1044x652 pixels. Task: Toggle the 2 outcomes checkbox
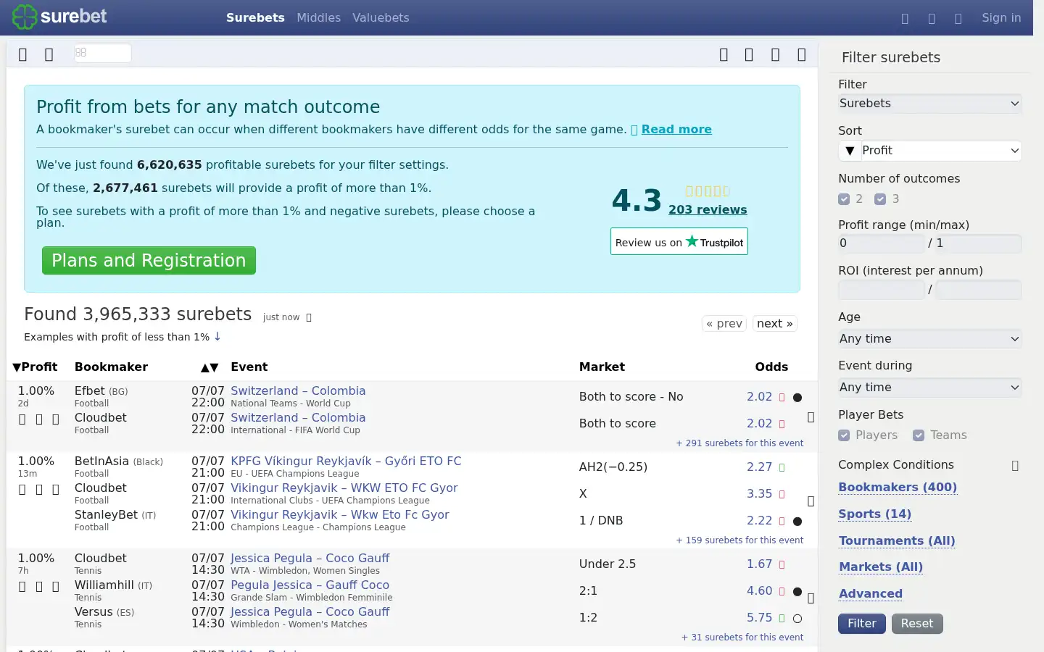(x=844, y=199)
